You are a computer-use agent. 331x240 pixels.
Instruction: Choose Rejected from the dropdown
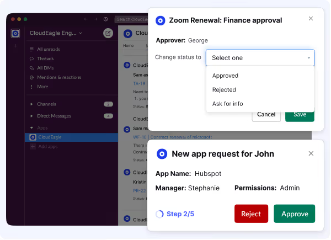point(224,90)
